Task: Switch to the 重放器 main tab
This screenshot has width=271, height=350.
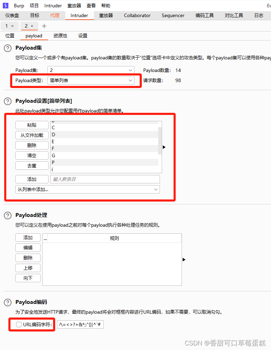Action: 106,15
